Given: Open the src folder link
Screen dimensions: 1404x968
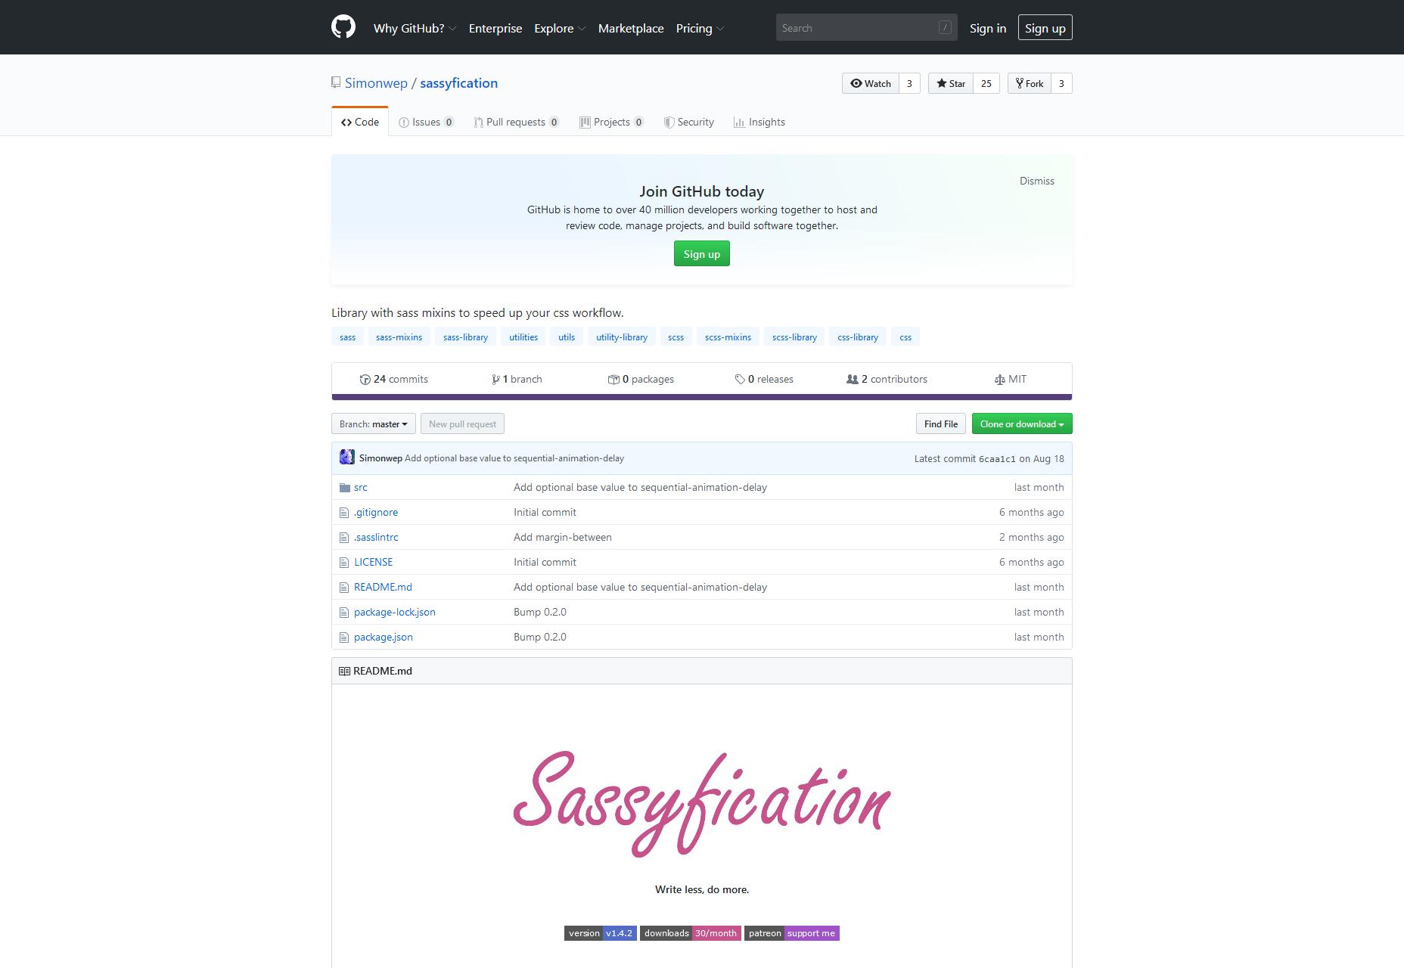Looking at the screenshot, I should pos(361,487).
